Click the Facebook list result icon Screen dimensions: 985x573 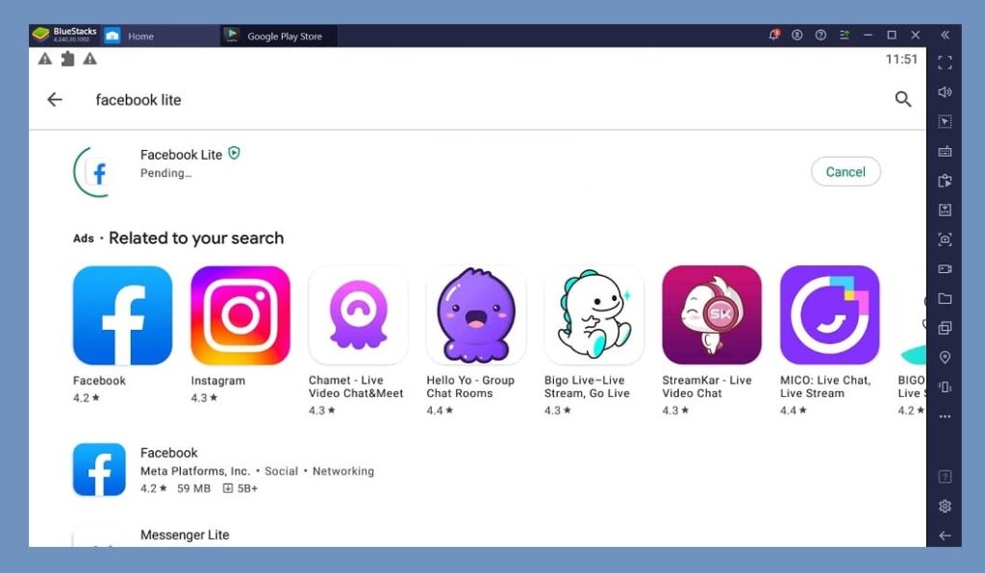pyautogui.click(x=99, y=470)
